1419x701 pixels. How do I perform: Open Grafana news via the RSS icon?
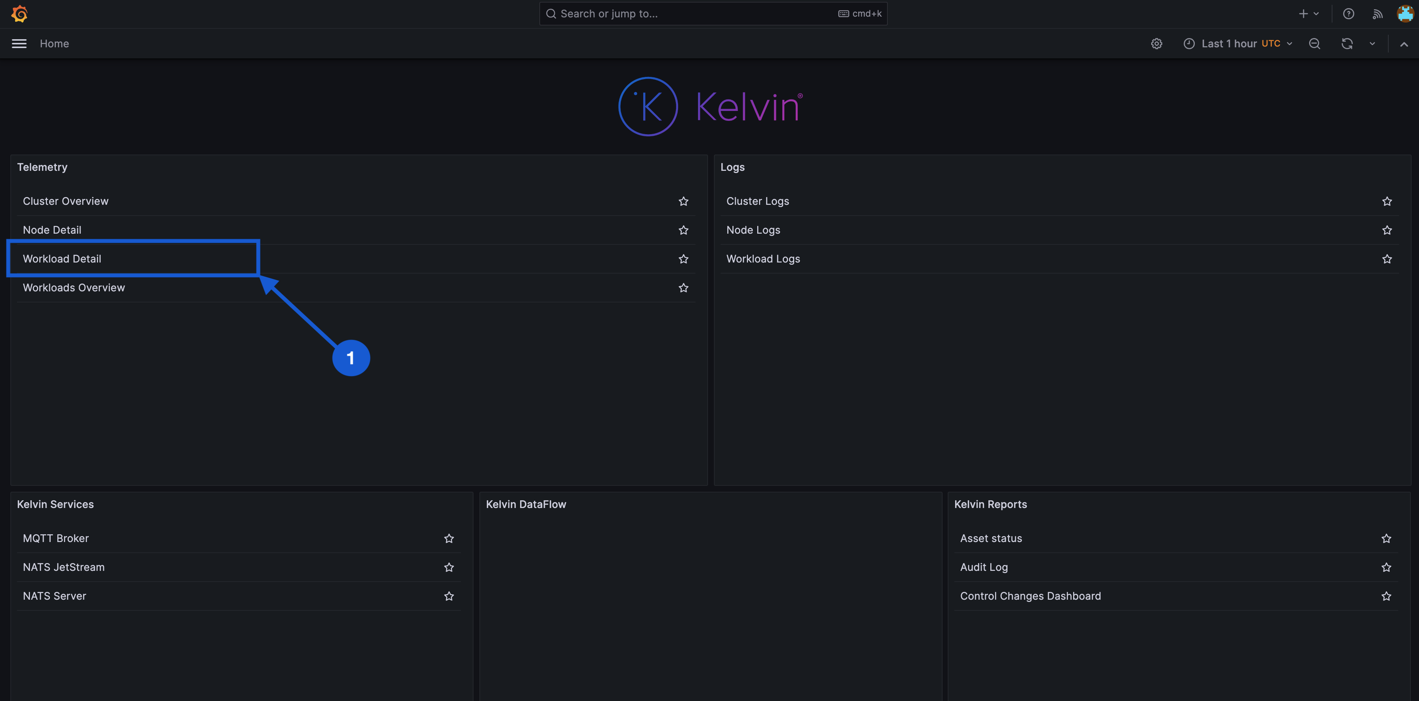[x=1377, y=13]
